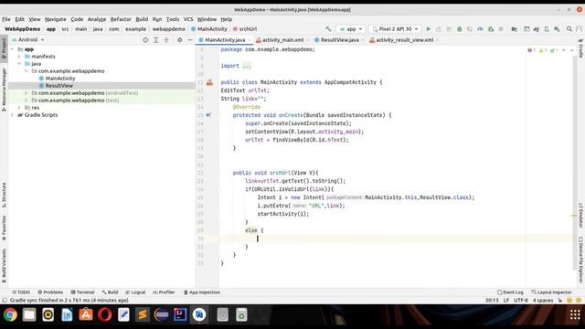
Task: Open the App Inspection tool window
Action: coord(202,292)
